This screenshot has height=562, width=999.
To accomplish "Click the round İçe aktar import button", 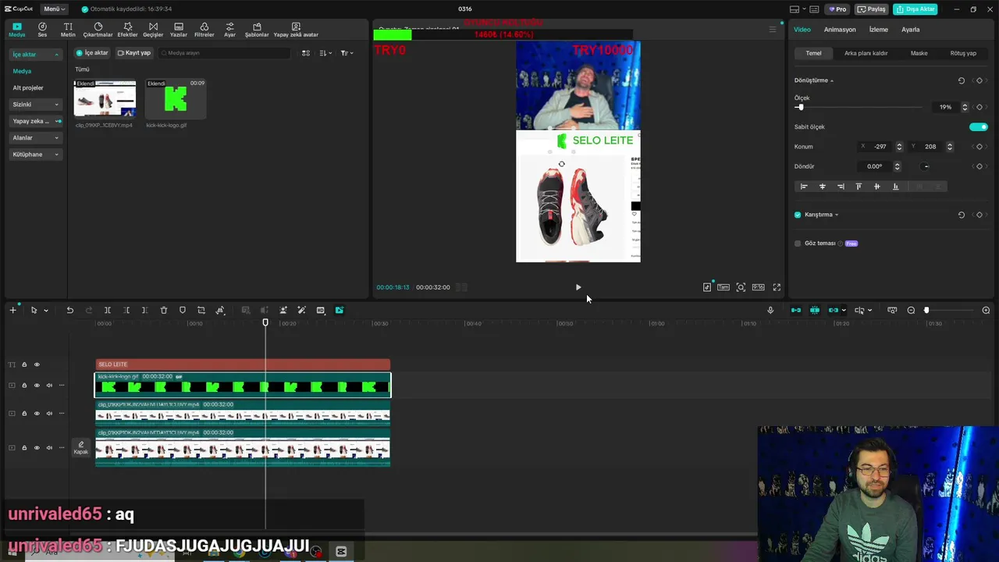I will (x=91, y=53).
